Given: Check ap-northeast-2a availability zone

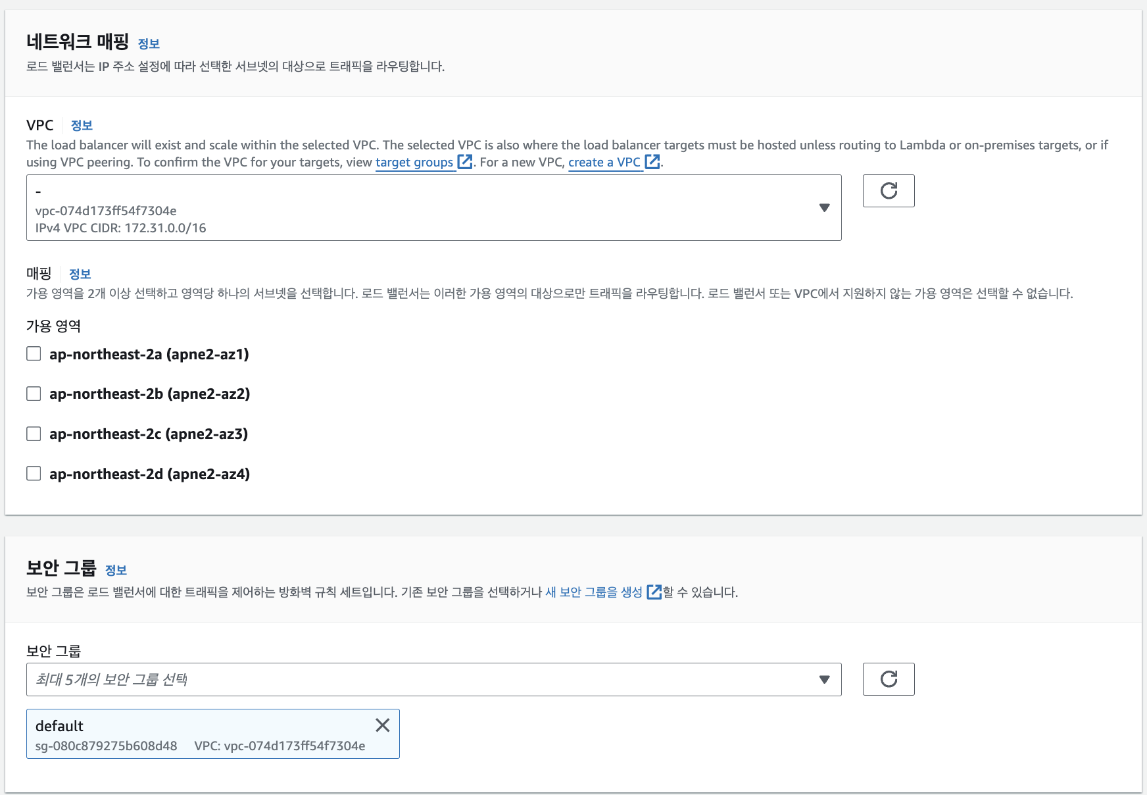Looking at the screenshot, I should click(34, 353).
